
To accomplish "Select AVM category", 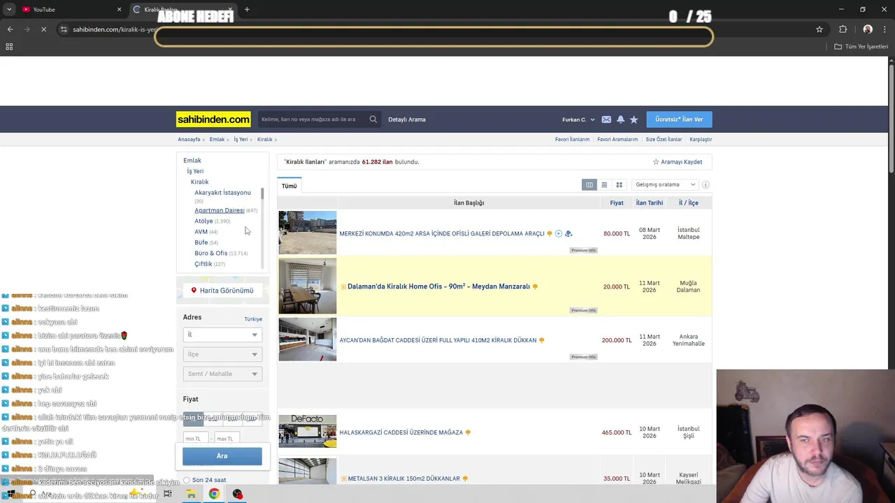I will point(201,232).
